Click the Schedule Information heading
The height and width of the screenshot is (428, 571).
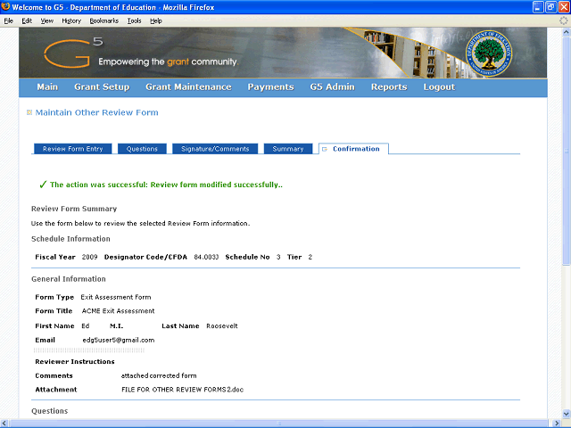pyautogui.click(x=70, y=239)
